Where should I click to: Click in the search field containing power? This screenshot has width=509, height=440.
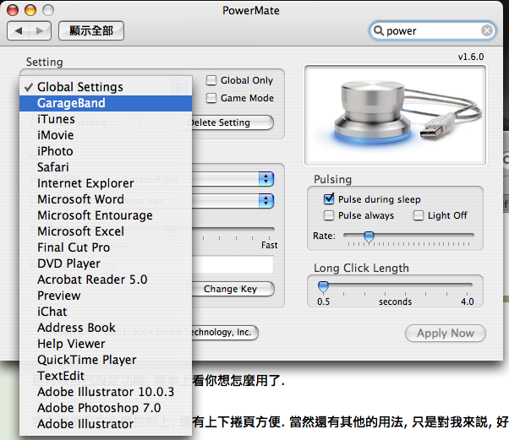click(x=432, y=30)
